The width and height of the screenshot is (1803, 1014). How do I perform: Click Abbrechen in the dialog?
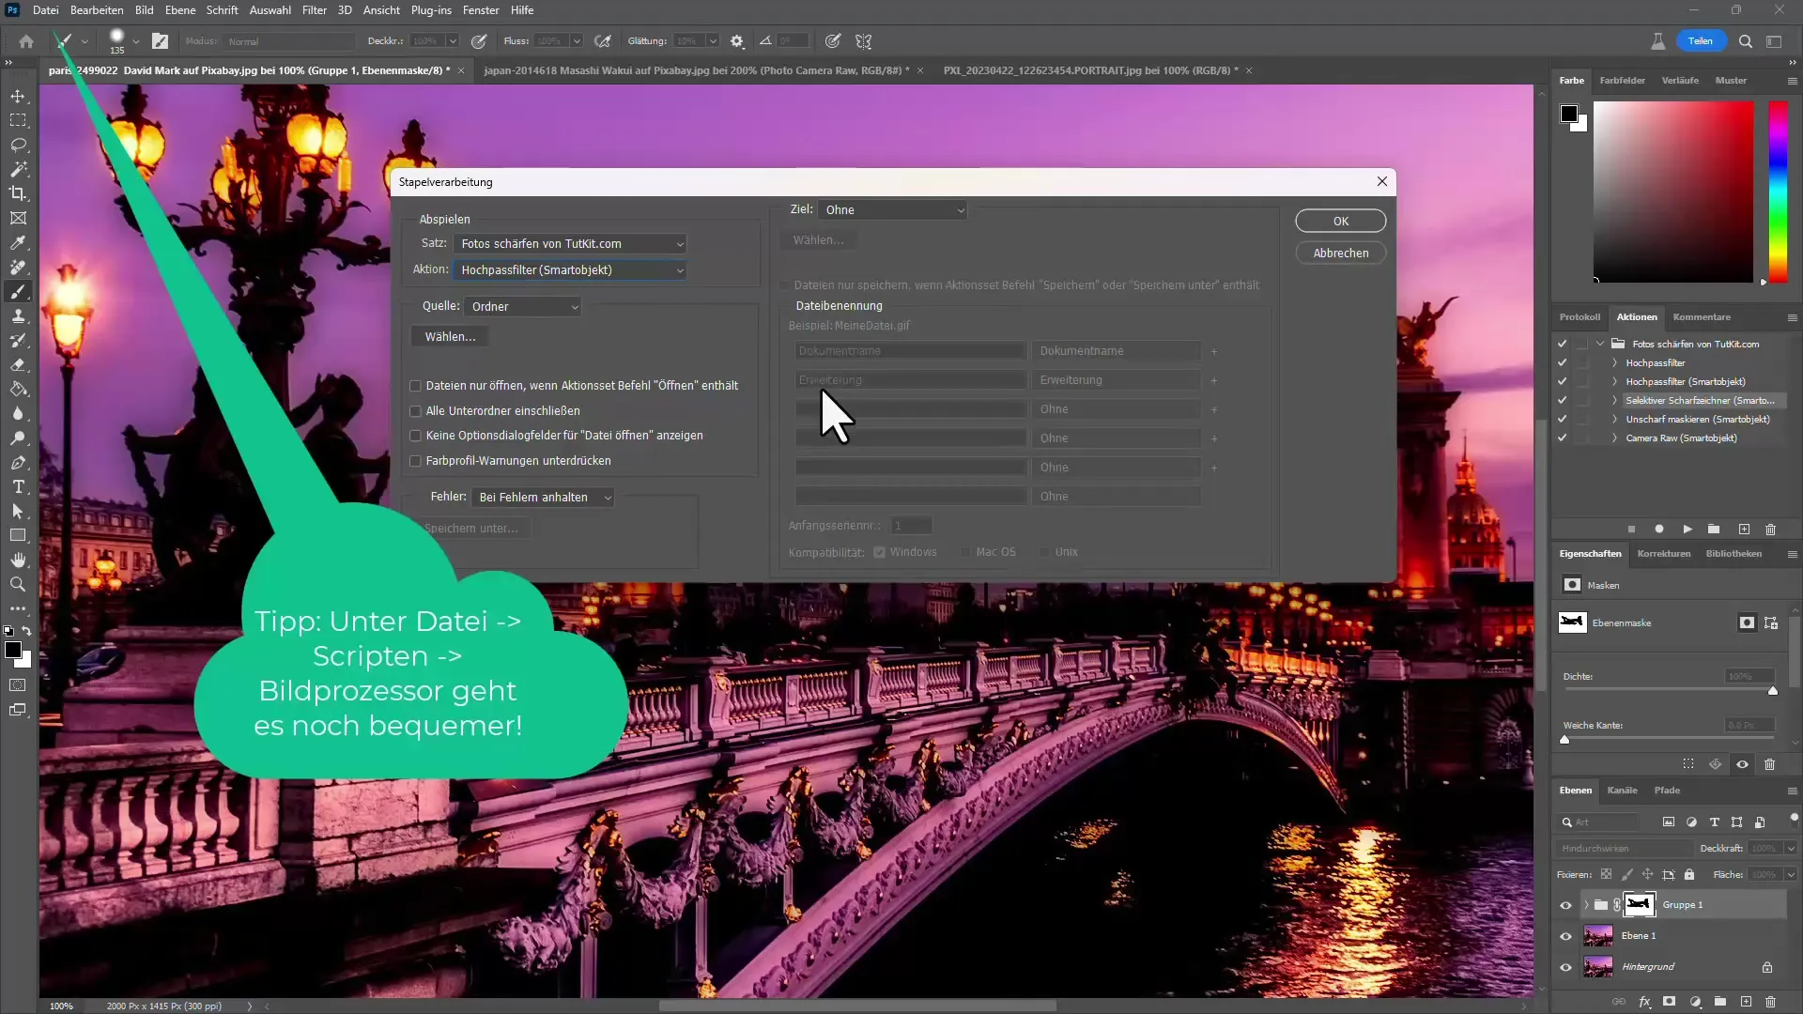click(1341, 253)
